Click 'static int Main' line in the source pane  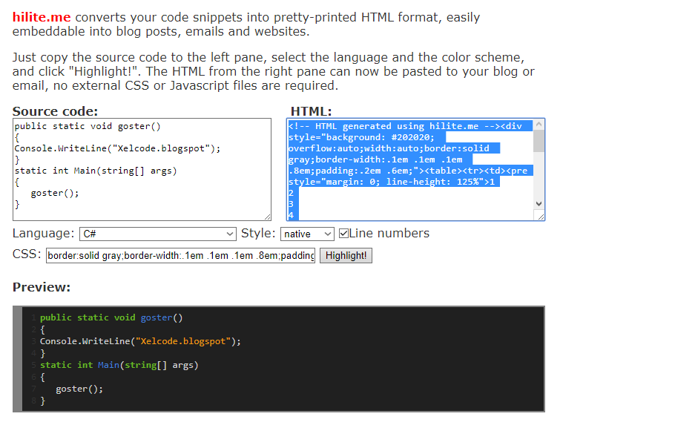(96, 171)
